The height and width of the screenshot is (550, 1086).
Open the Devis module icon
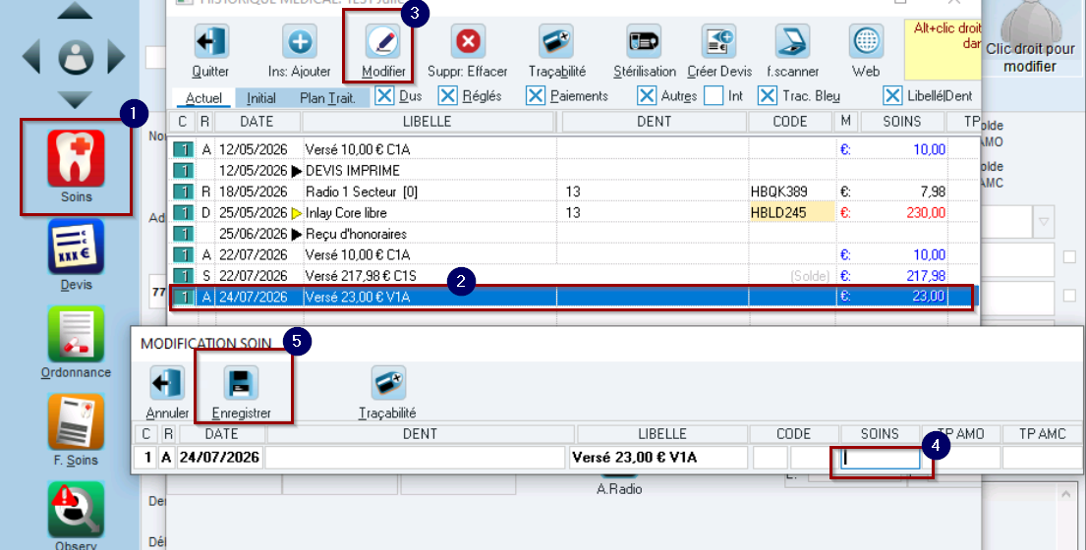click(76, 247)
